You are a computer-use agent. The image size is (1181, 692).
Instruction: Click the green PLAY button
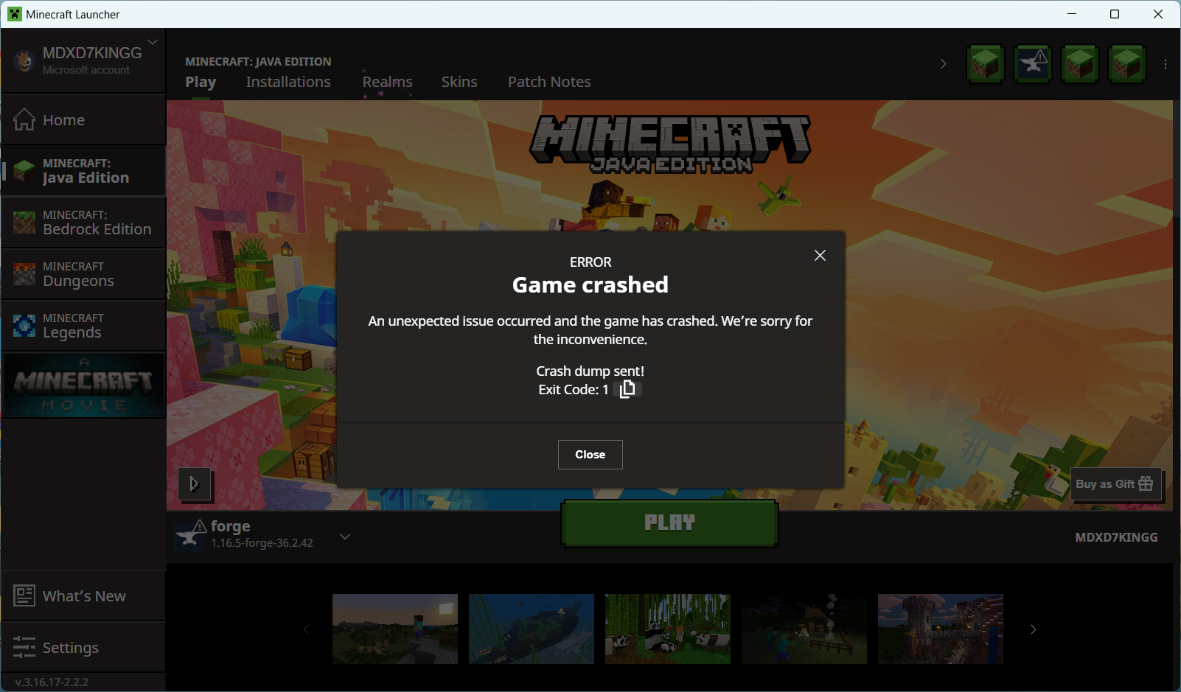click(669, 523)
